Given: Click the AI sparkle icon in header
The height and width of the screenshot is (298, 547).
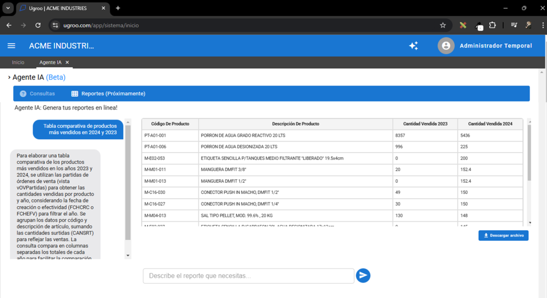Looking at the screenshot, I should 413,46.
